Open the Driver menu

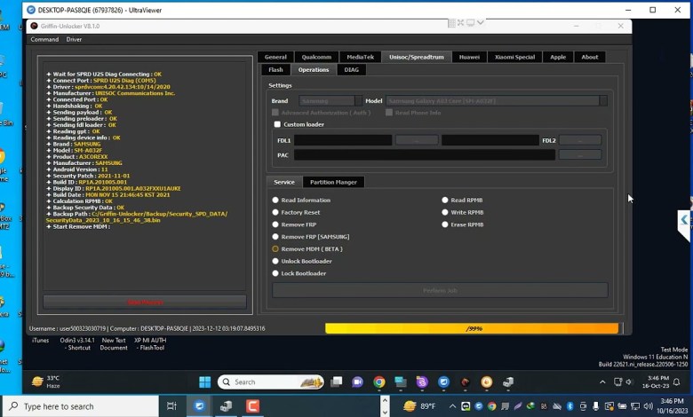(x=74, y=39)
